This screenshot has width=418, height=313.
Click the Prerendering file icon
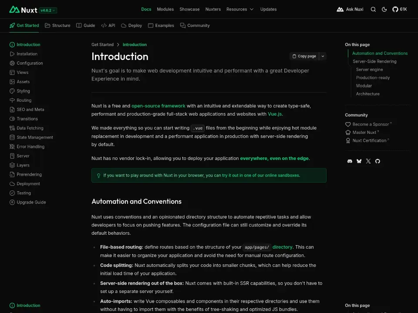click(x=12, y=175)
